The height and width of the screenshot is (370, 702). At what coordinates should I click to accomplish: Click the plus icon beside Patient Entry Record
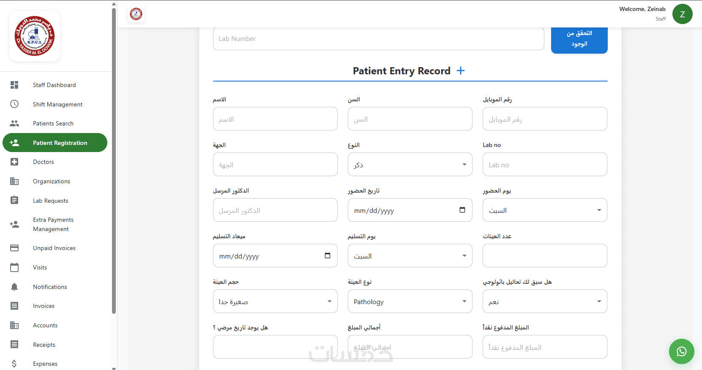(461, 71)
